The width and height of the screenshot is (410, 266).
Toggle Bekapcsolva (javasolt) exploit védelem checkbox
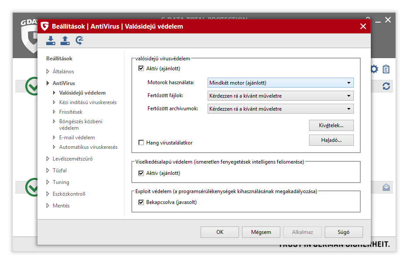point(141,202)
